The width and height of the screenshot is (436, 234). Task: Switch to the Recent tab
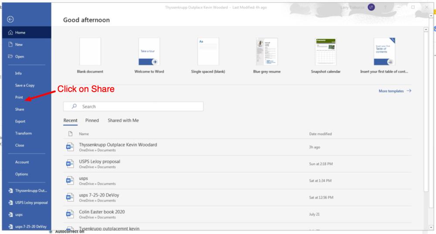point(70,120)
